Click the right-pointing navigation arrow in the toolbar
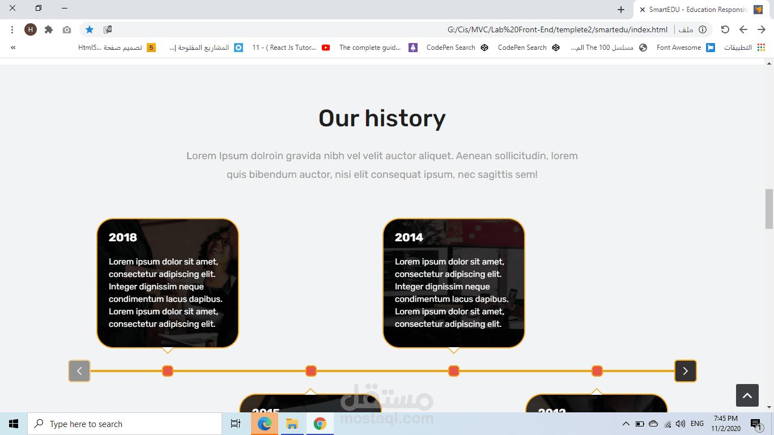Viewport: 774px width, 435px height. (x=762, y=29)
